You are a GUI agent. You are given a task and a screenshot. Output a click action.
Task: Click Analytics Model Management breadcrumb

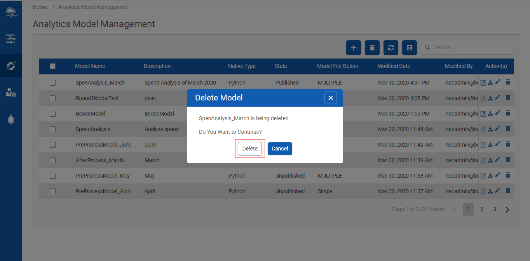click(x=93, y=7)
